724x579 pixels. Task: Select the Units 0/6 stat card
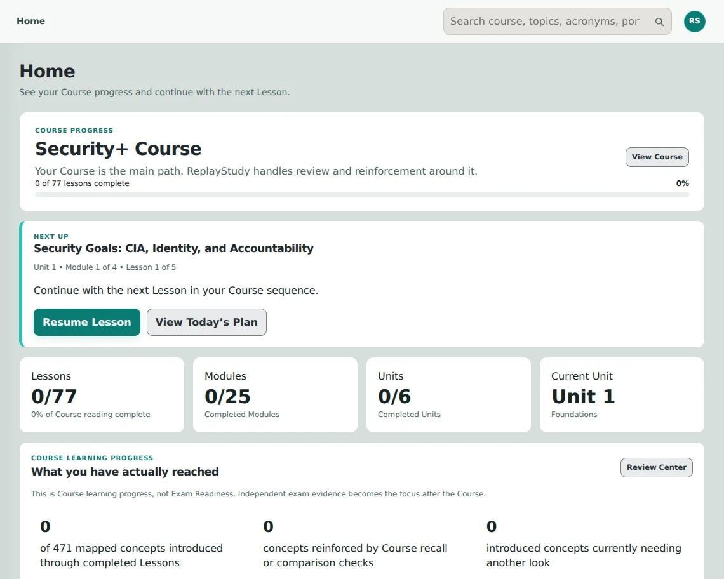448,395
